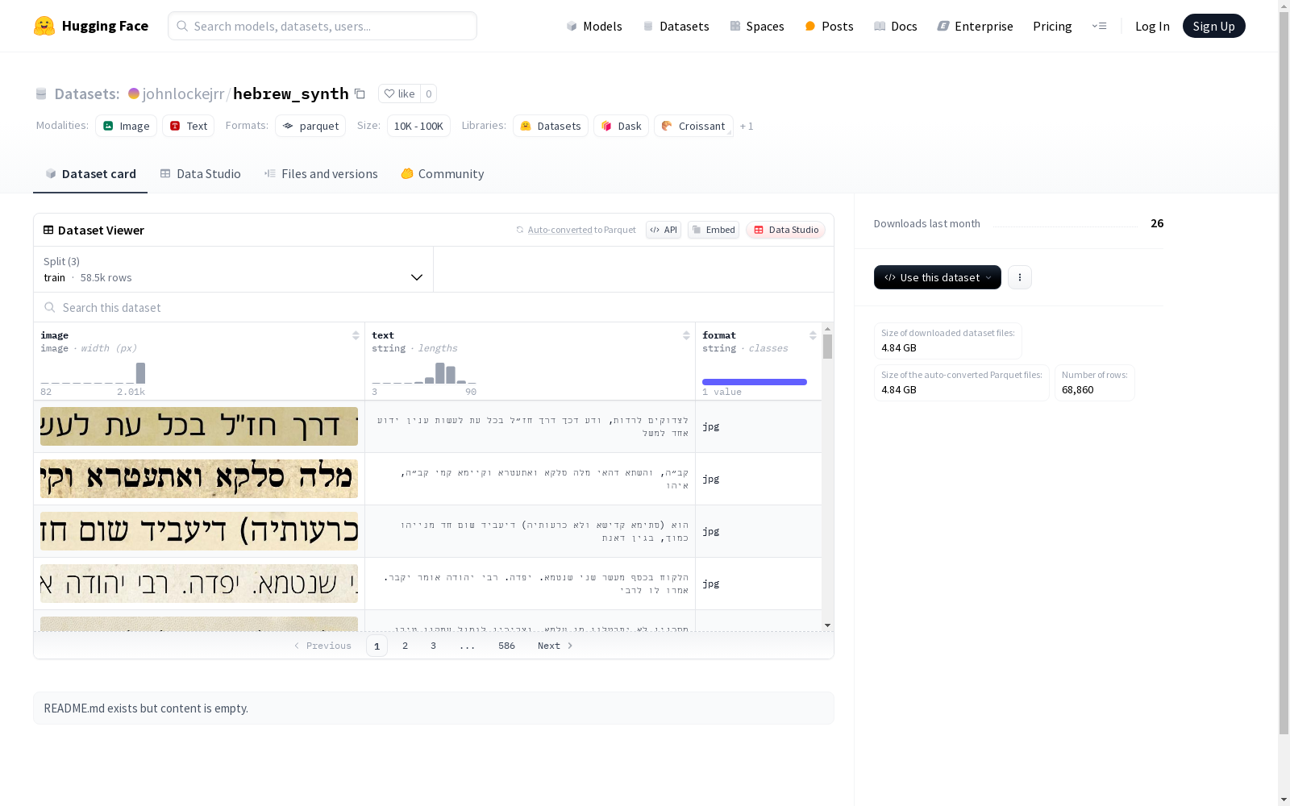1290x806 pixels.
Task: Open Enterprise in the top navigation
Action: [x=975, y=26]
